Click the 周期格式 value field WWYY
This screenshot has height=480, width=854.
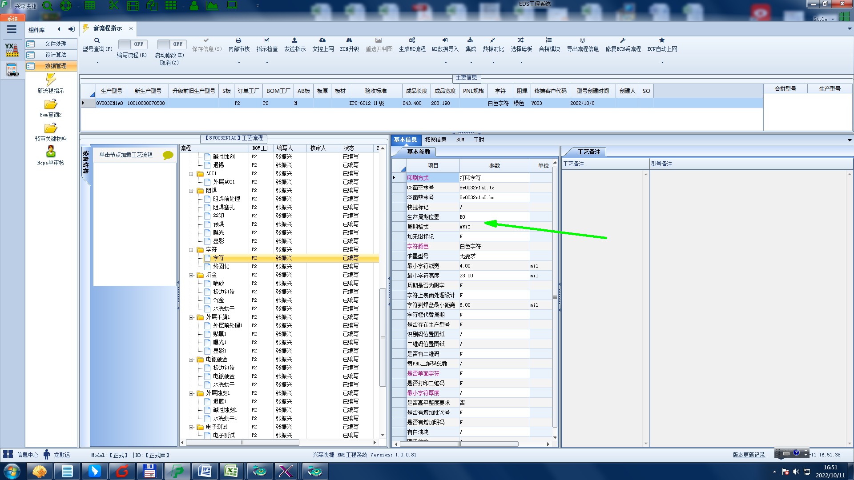[494, 227]
